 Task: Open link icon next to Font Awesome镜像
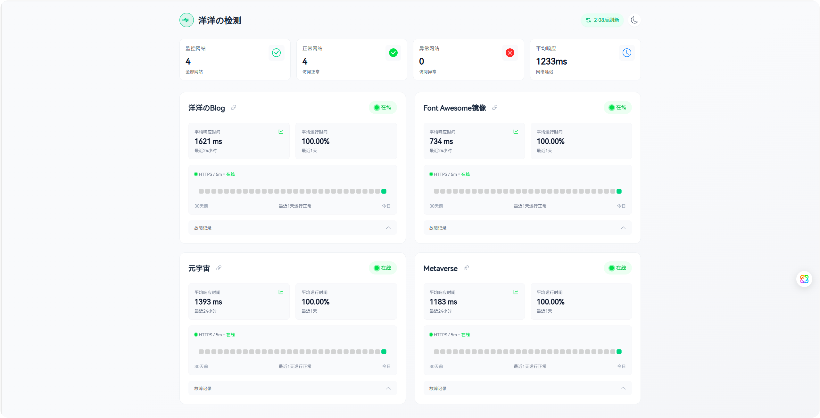coord(495,108)
